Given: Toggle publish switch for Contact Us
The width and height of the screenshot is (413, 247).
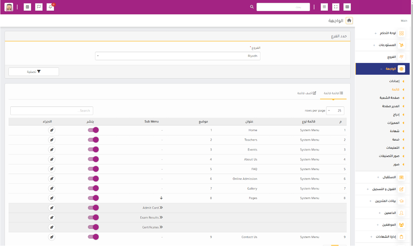Looking at the screenshot, I should pos(93,237).
